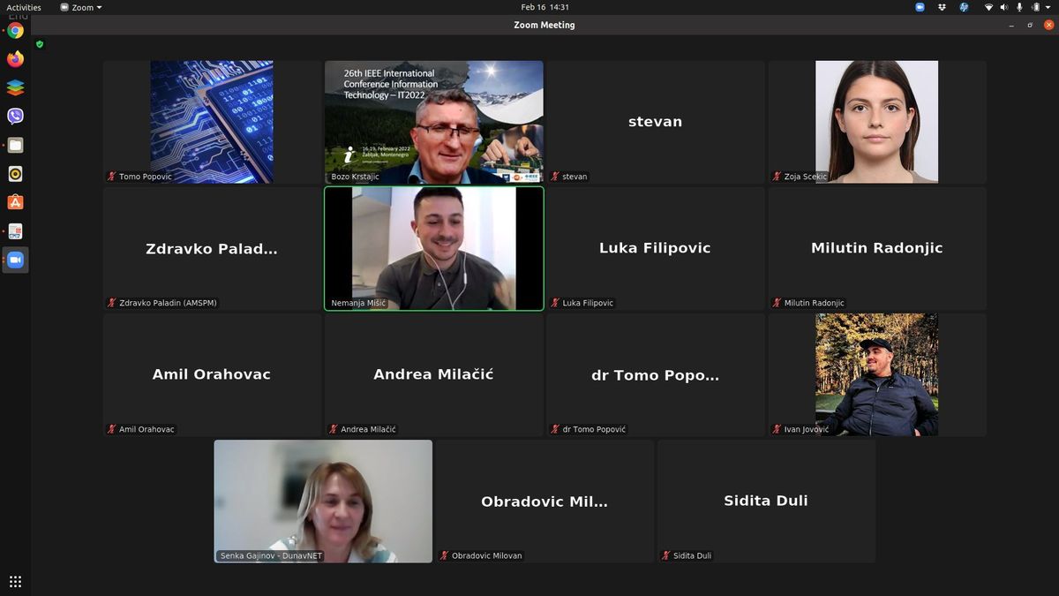Screen dimensions: 1059x596
Task: Click the Zoom icon in the dock
Action: pyautogui.click(x=15, y=260)
